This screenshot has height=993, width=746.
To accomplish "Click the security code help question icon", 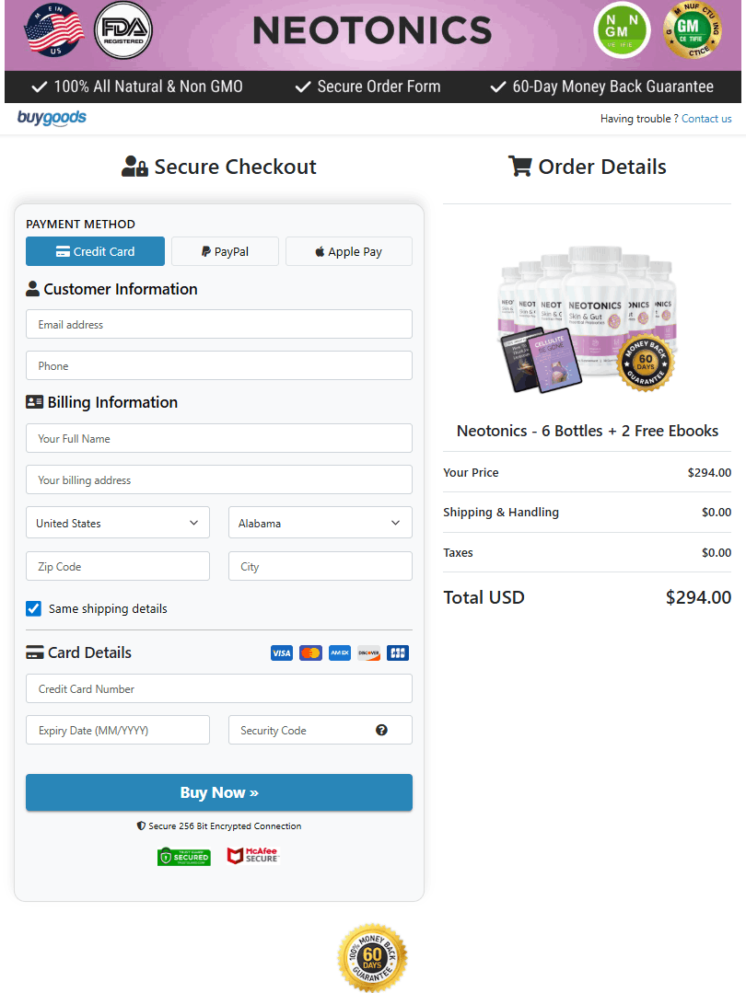I will click(x=381, y=730).
